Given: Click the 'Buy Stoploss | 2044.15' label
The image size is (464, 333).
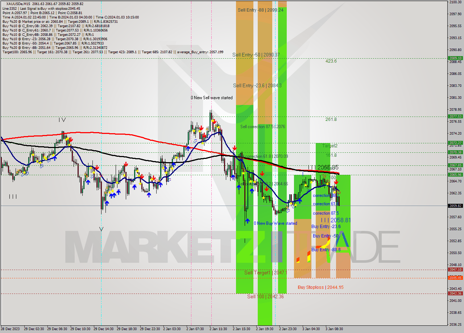Looking at the screenshot, I should point(320,287).
